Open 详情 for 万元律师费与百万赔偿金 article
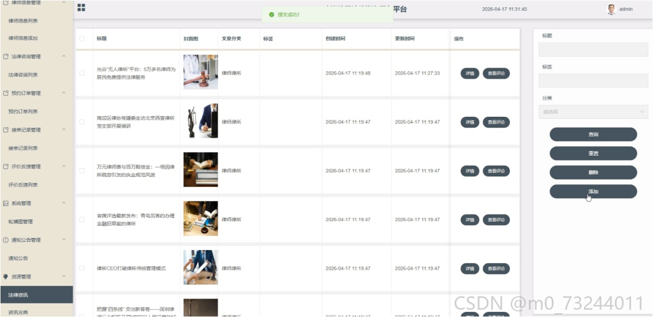 click(470, 171)
